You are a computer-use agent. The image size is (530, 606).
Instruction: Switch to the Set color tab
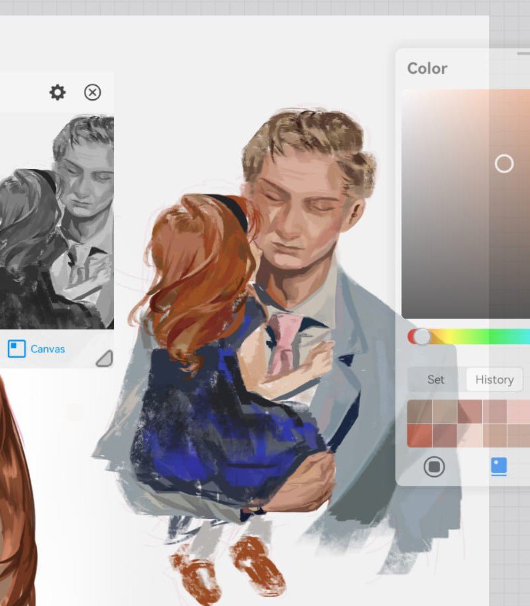point(435,380)
